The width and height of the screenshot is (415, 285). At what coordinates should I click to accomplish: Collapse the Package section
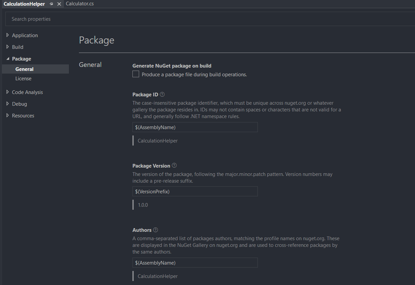(x=8, y=59)
